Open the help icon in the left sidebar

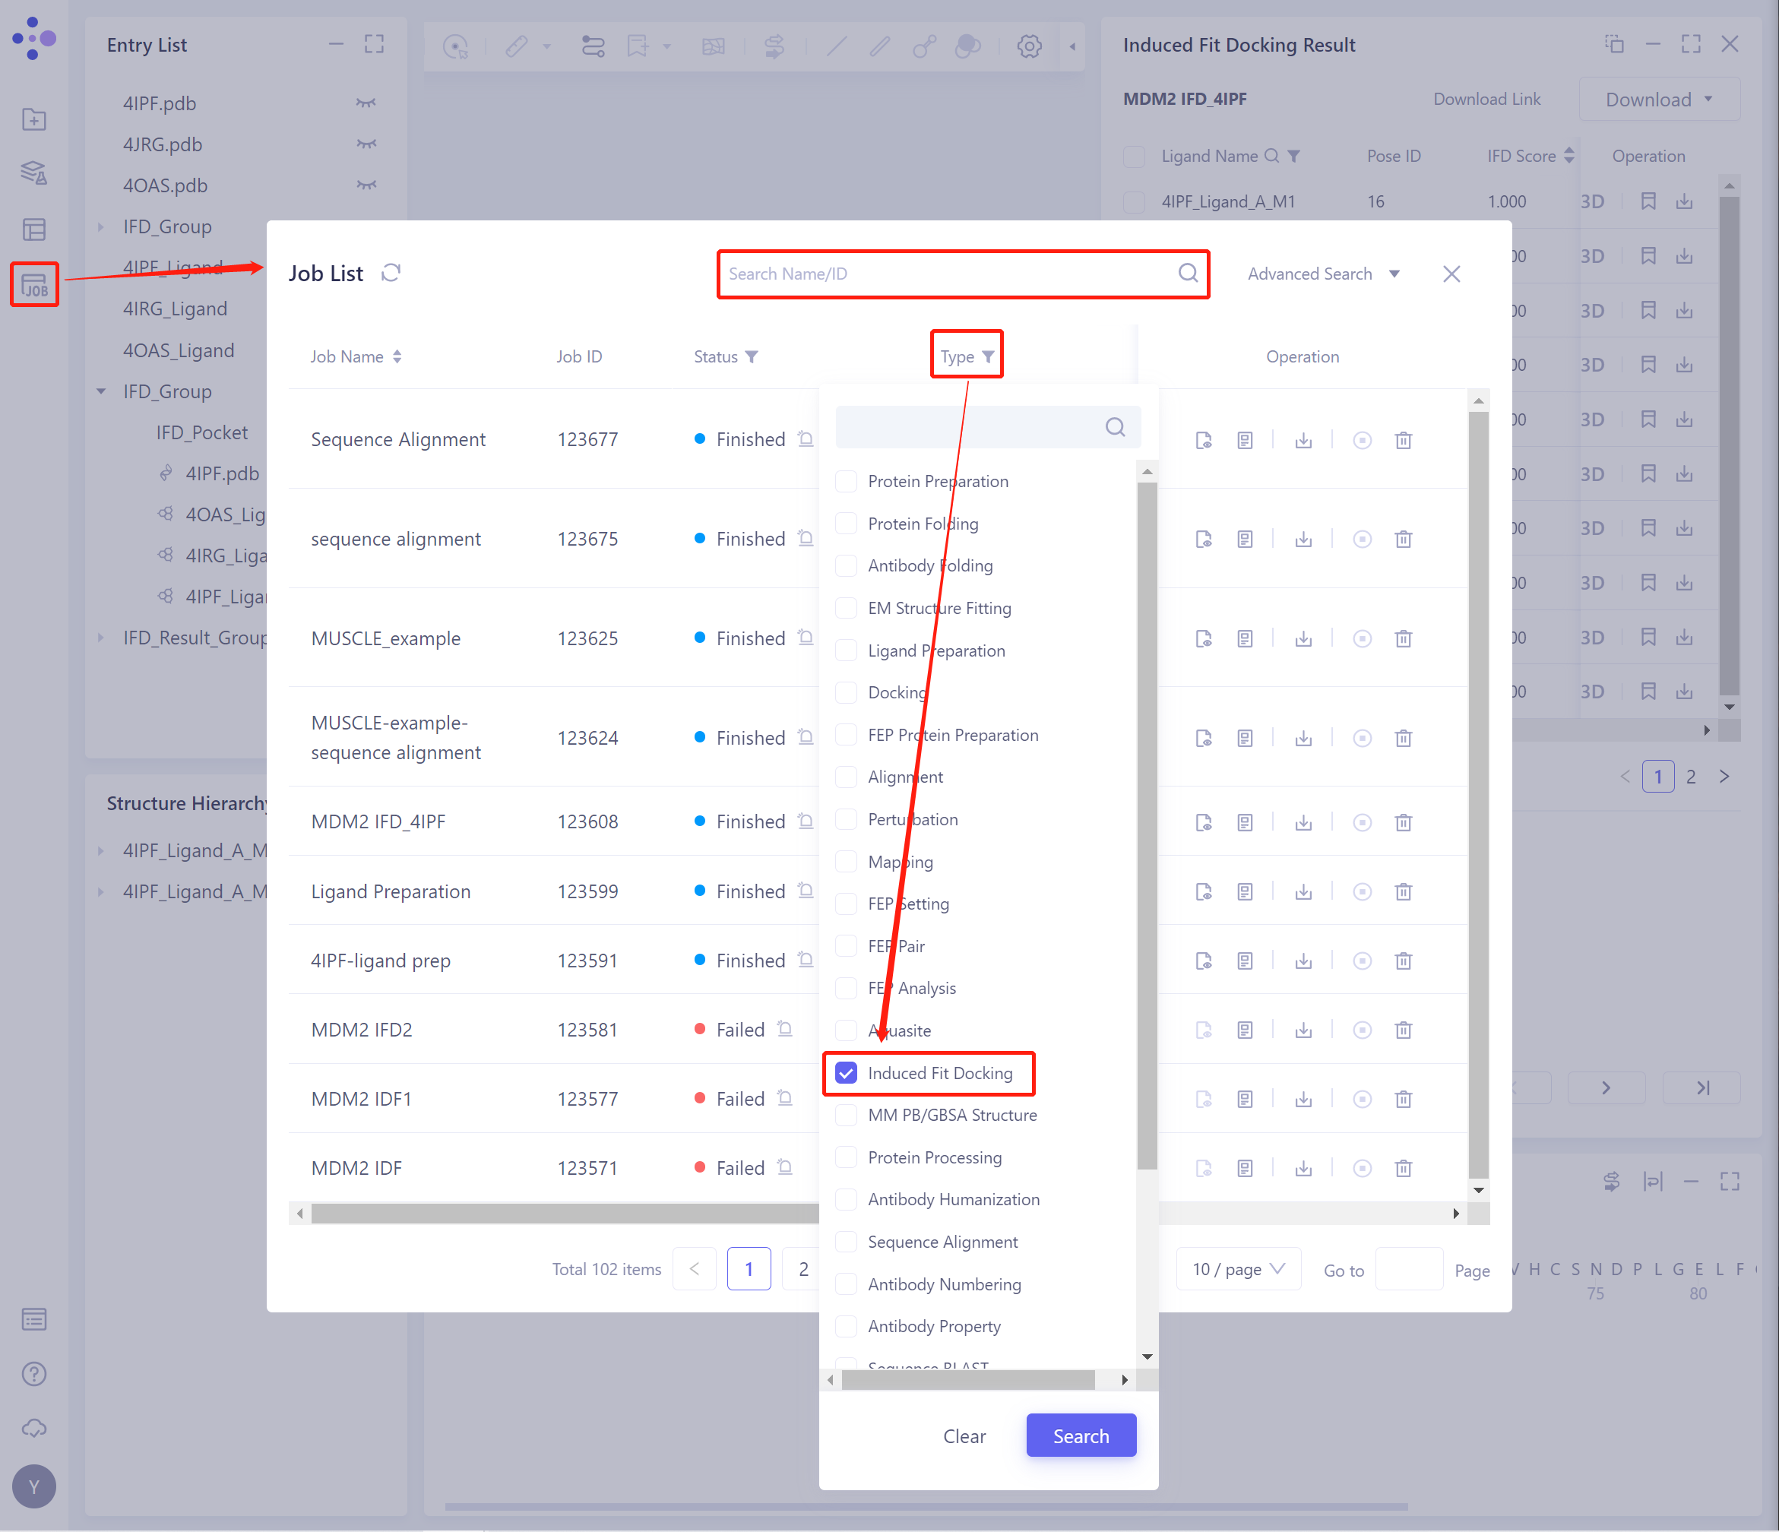(34, 1373)
